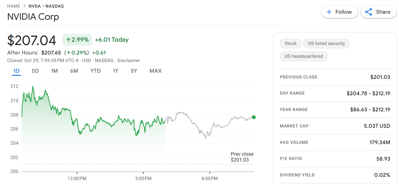Select the US headquartered chip
Screen dimensions: 399x184
coord(303,56)
